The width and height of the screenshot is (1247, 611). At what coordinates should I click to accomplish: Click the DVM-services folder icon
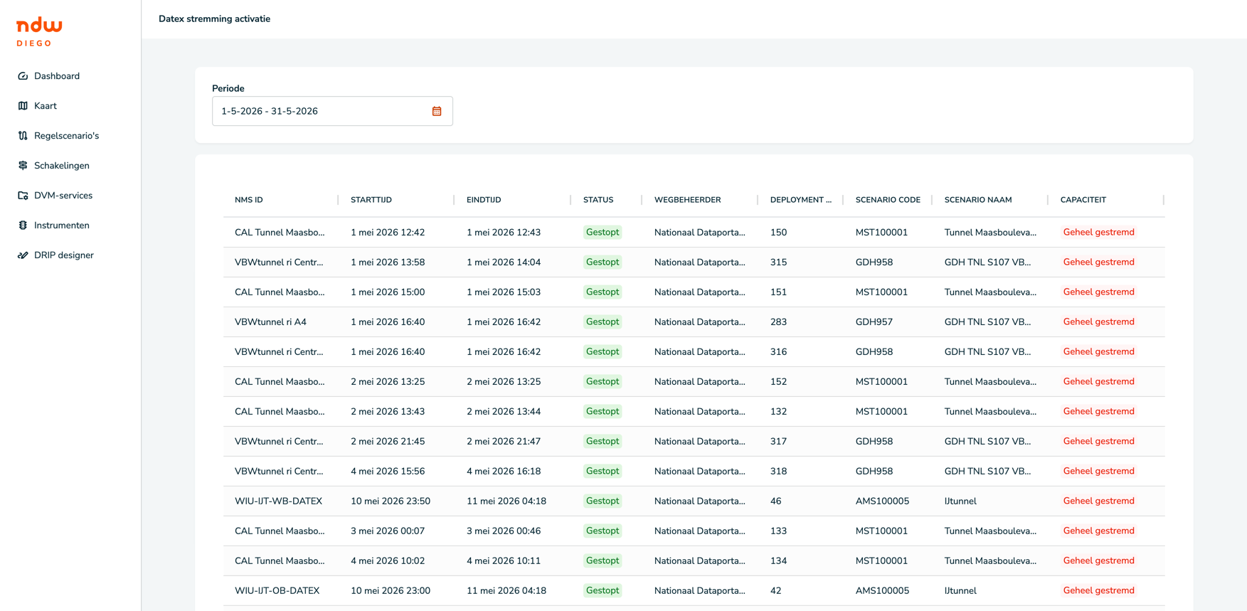click(x=23, y=196)
